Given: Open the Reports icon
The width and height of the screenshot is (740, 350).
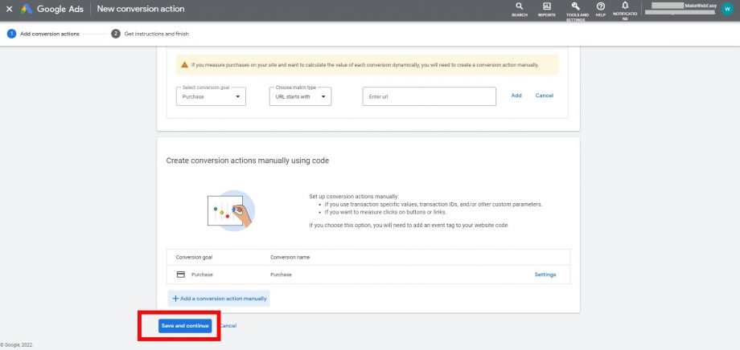Looking at the screenshot, I should [x=546, y=6].
